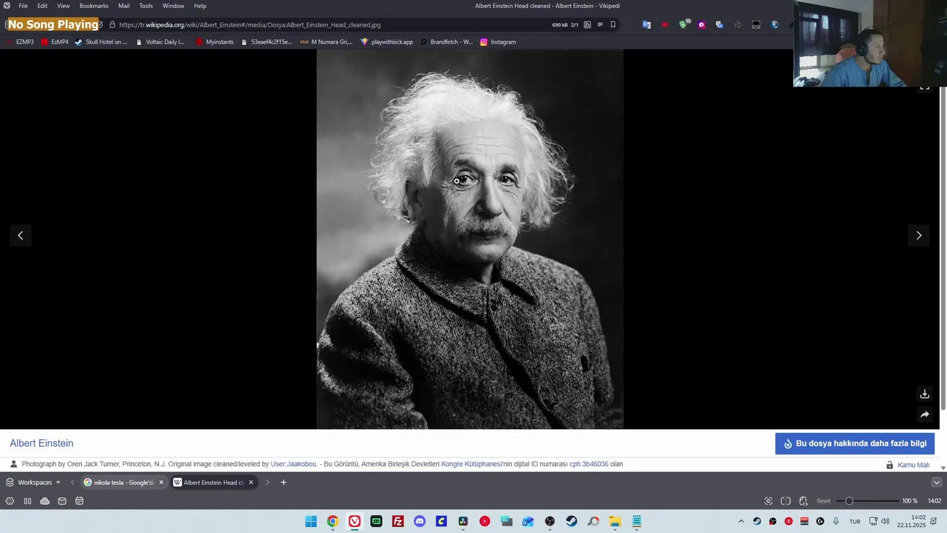947x533 pixels.
Task: Open the playwithkick.app bookmark
Action: (x=387, y=42)
